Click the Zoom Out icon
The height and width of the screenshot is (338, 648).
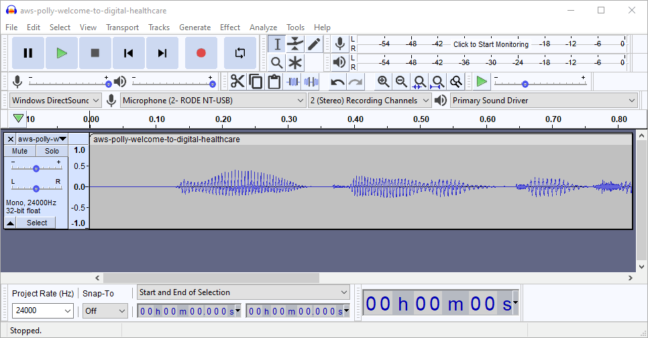pyautogui.click(x=402, y=81)
